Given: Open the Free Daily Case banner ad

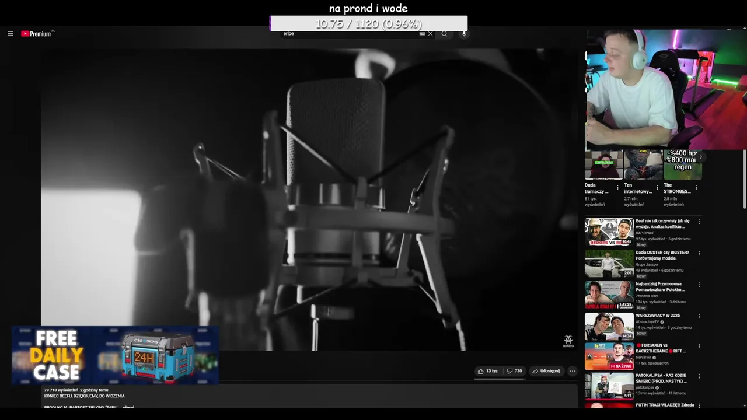Looking at the screenshot, I should coord(115,355).
